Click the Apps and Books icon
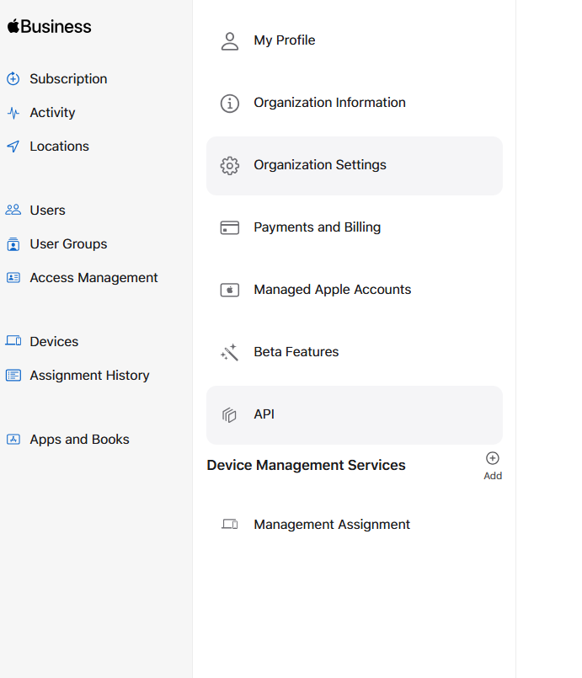 13,440
